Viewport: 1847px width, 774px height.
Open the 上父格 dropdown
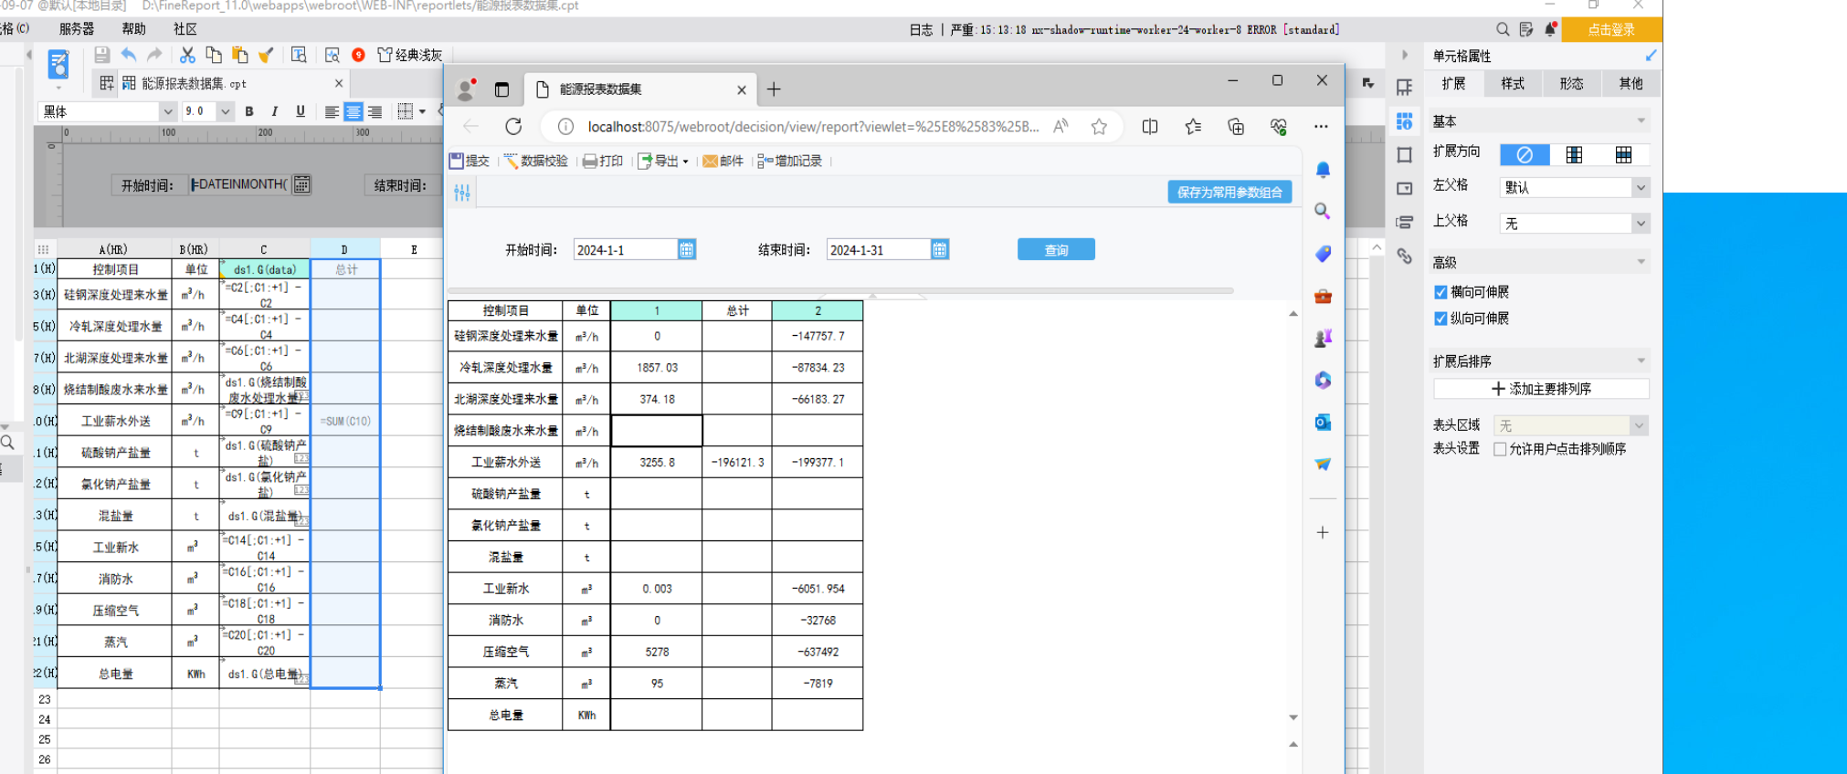tap(1641, 224)
